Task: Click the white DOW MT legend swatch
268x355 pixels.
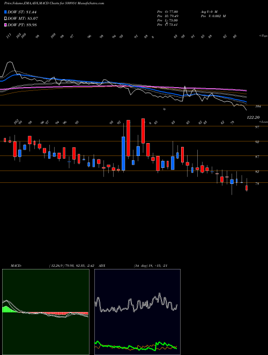Action: click(x=5, y=18)
